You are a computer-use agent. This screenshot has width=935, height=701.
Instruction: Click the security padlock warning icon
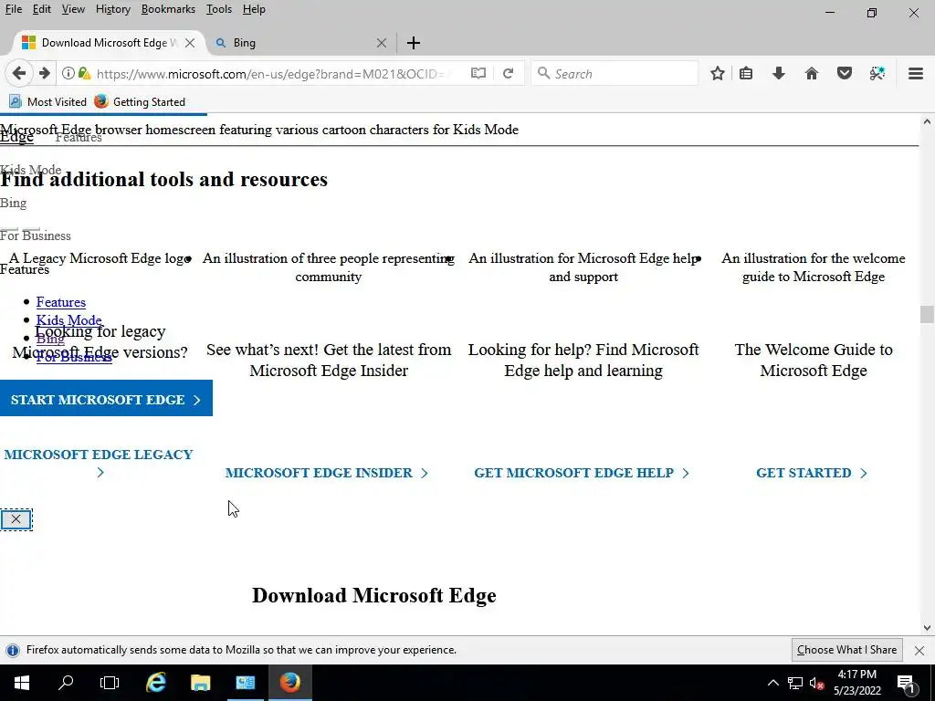[x=85, y=73]
